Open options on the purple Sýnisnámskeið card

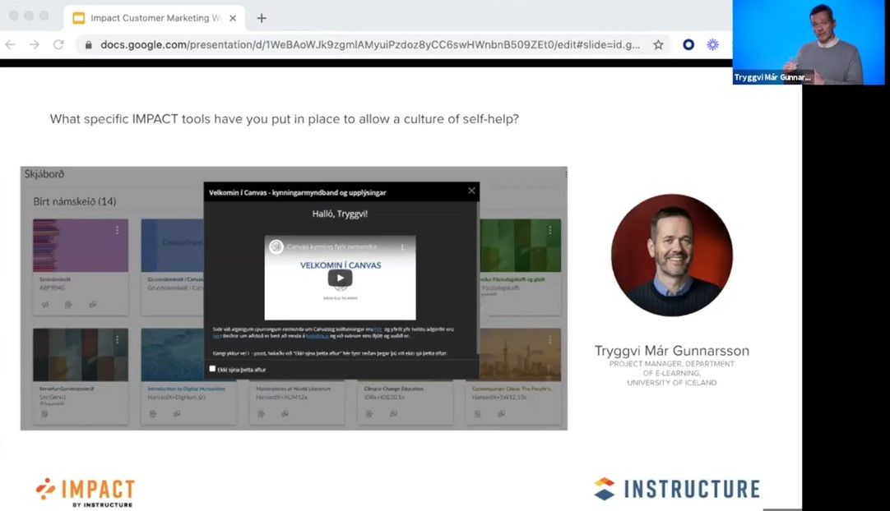coord(117,230)
